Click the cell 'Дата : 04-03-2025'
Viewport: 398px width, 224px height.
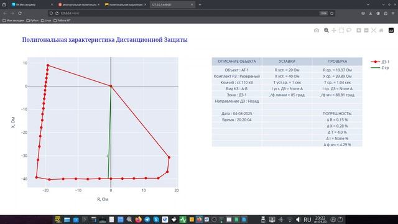point(237,113)
